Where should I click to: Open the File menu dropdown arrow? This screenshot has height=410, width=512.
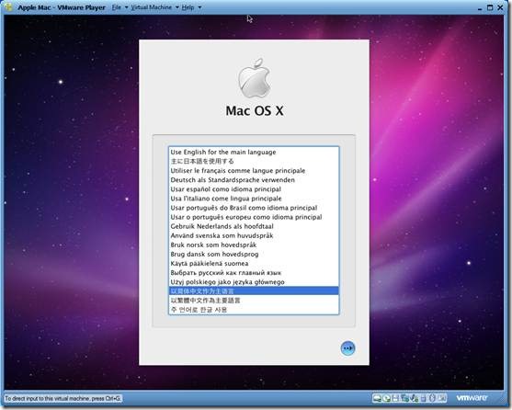(x=126, y=7)
